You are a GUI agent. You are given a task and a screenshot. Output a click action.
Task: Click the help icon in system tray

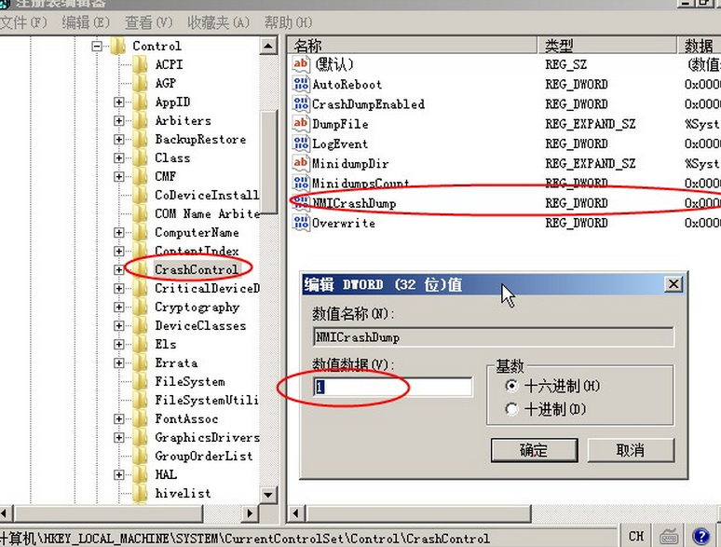(701, 536)
